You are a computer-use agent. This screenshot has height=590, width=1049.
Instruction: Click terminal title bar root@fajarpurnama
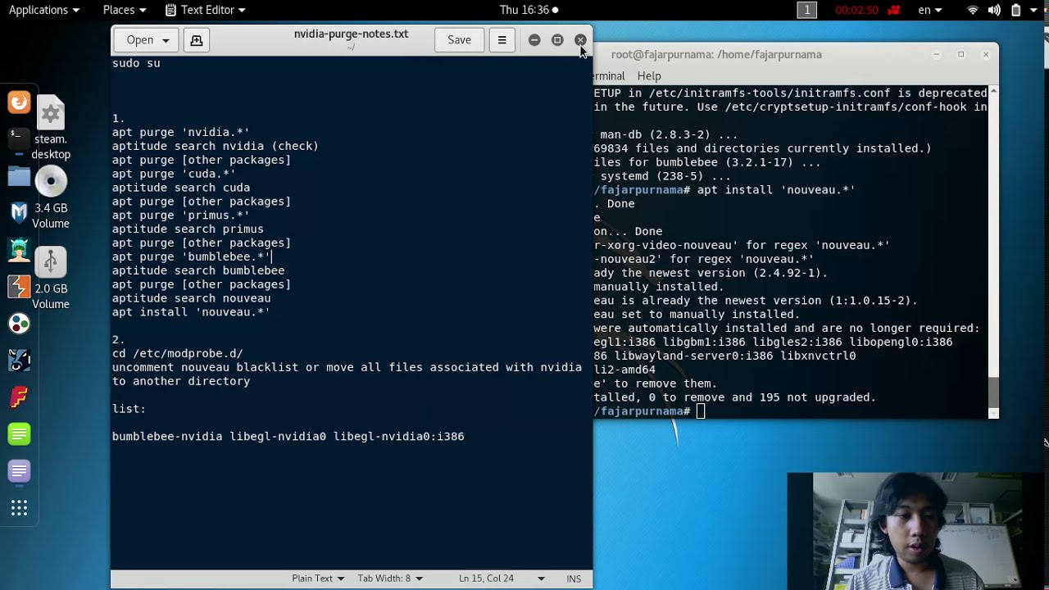[716, 55]
